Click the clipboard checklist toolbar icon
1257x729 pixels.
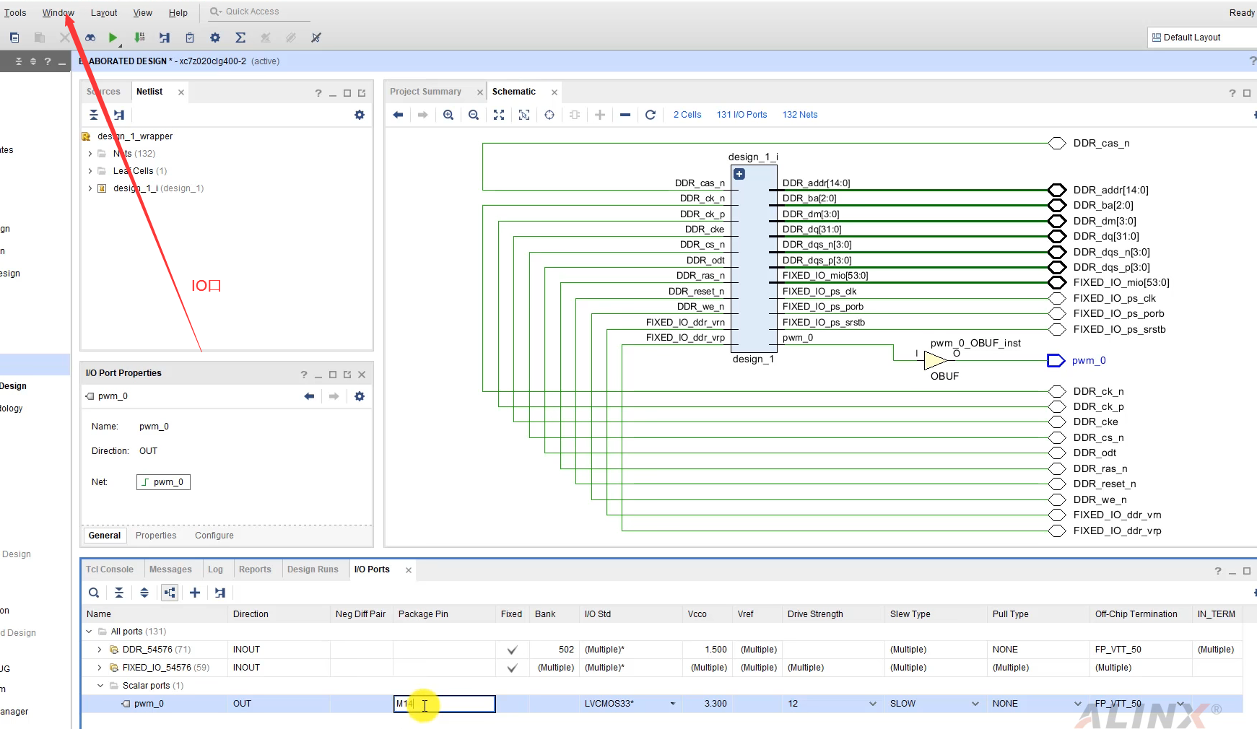click(x=190, y=38)
